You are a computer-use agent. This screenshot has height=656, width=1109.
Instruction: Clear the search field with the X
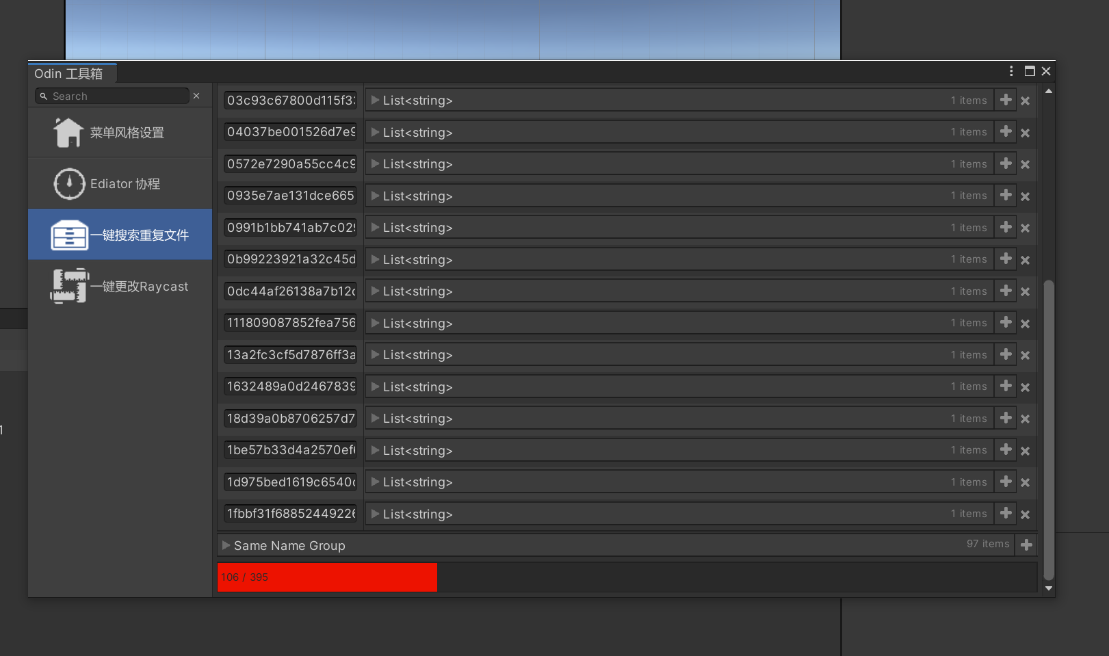click(196, 96)
